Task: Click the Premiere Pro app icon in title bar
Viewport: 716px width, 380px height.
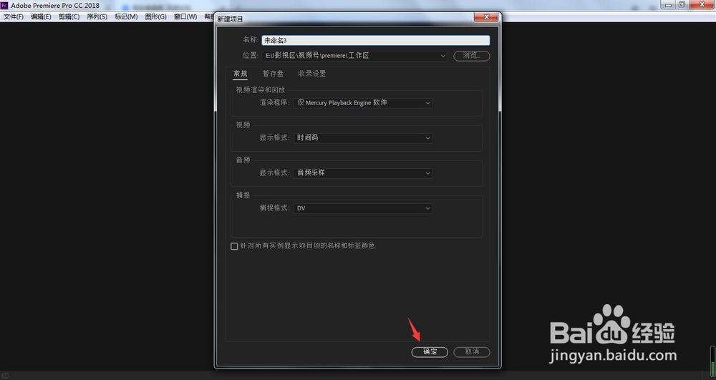Action: (x=4, y=6)
